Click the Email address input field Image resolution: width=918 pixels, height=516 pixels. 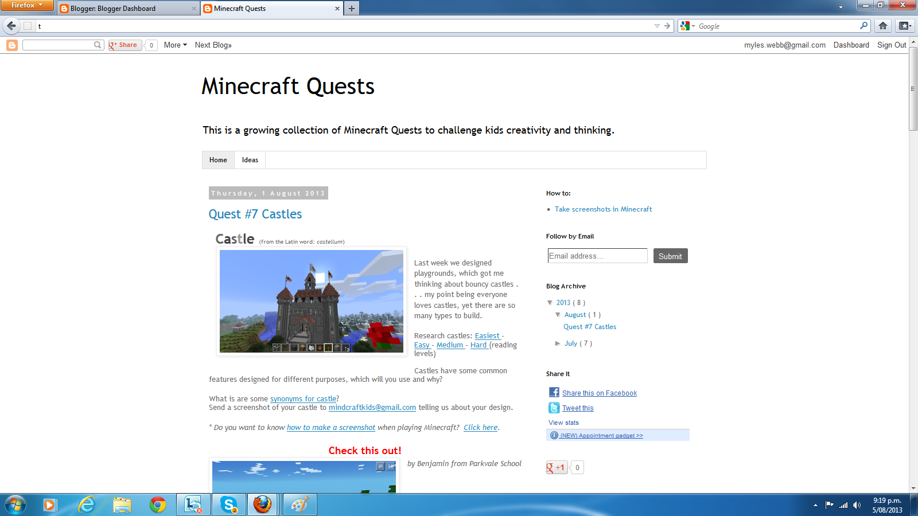click(x=597, y=256)
